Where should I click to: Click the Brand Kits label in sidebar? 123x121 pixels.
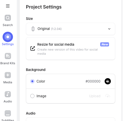(8, 63)
